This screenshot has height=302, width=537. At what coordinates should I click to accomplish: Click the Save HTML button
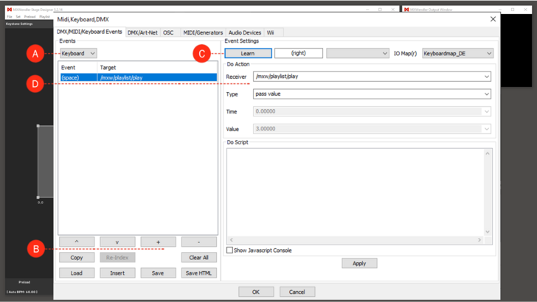pos(199,273)
